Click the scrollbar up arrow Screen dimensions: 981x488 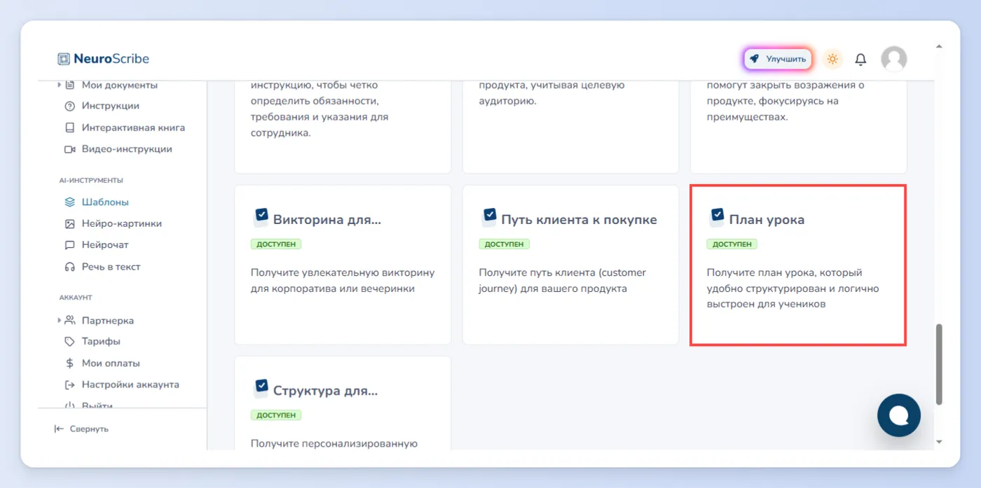coord(939,47)
